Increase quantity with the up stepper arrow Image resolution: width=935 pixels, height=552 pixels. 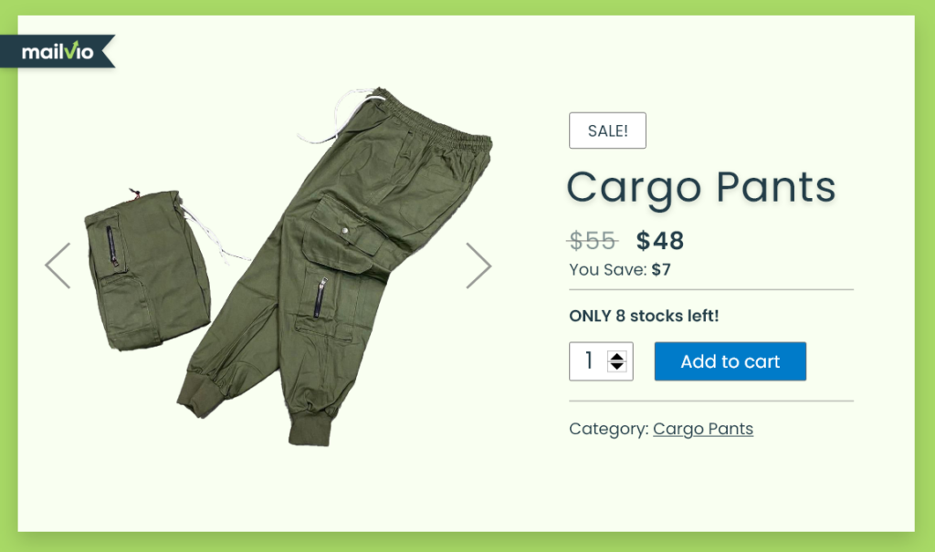(616, 356)
